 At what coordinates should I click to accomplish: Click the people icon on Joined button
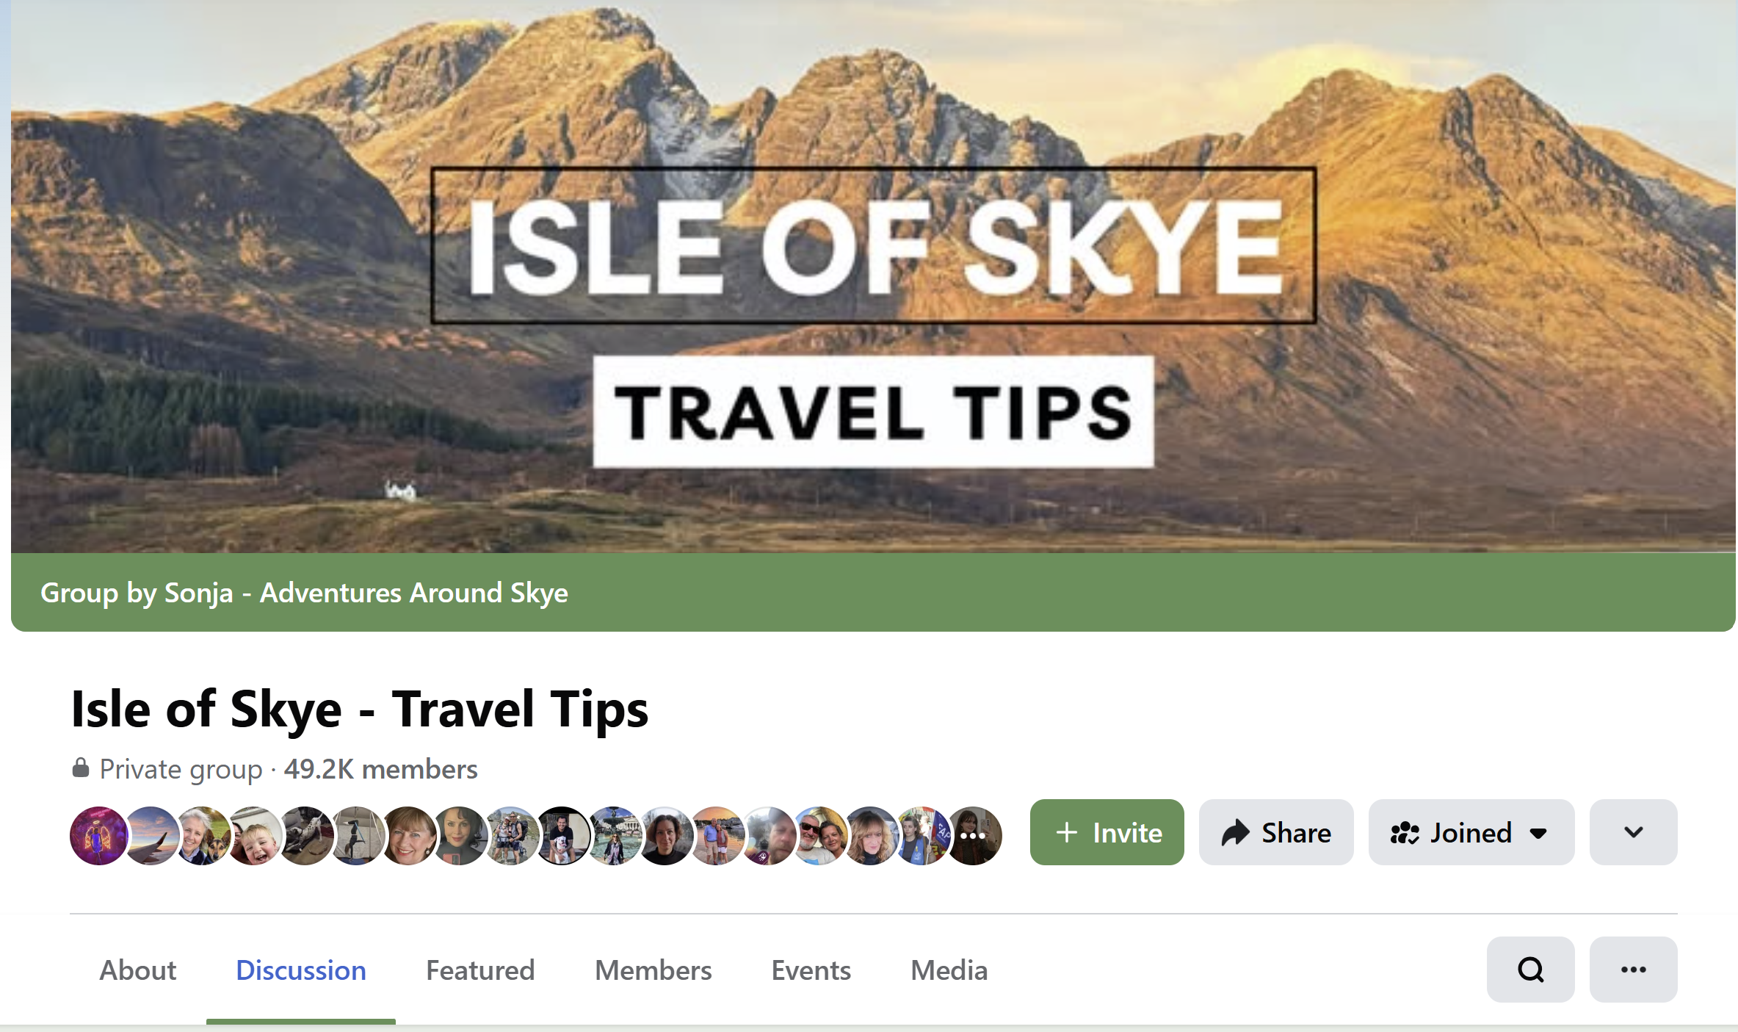1405,833
